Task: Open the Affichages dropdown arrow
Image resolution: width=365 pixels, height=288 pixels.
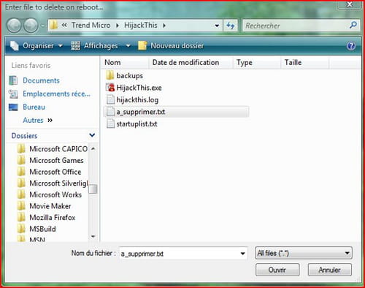Action: [128, 45]
